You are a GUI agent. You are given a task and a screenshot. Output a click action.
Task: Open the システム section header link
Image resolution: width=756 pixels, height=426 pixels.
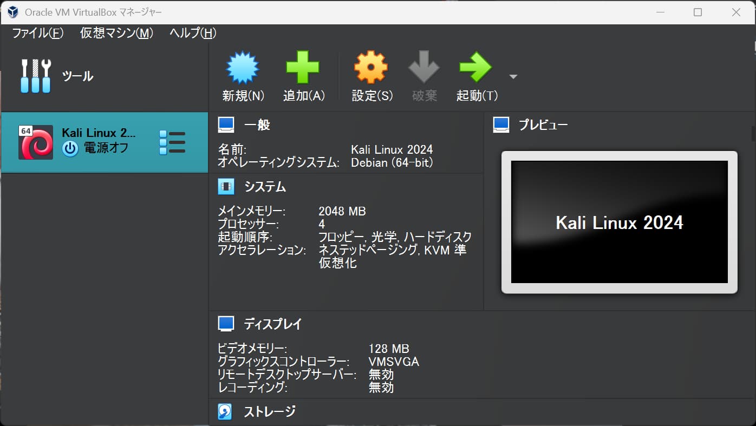[265, 187]
